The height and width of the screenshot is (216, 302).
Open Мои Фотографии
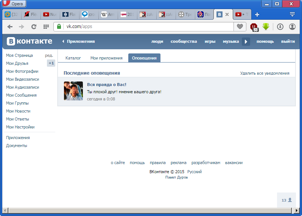[x=22, y=71]
